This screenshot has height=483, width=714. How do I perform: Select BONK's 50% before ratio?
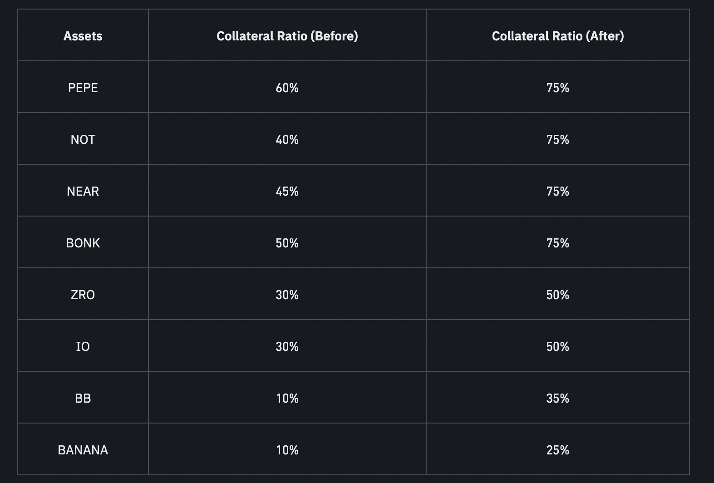[287, 243]
